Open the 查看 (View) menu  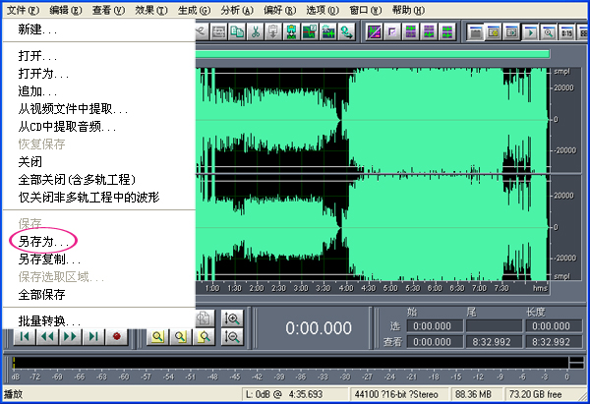pos(108,10)
